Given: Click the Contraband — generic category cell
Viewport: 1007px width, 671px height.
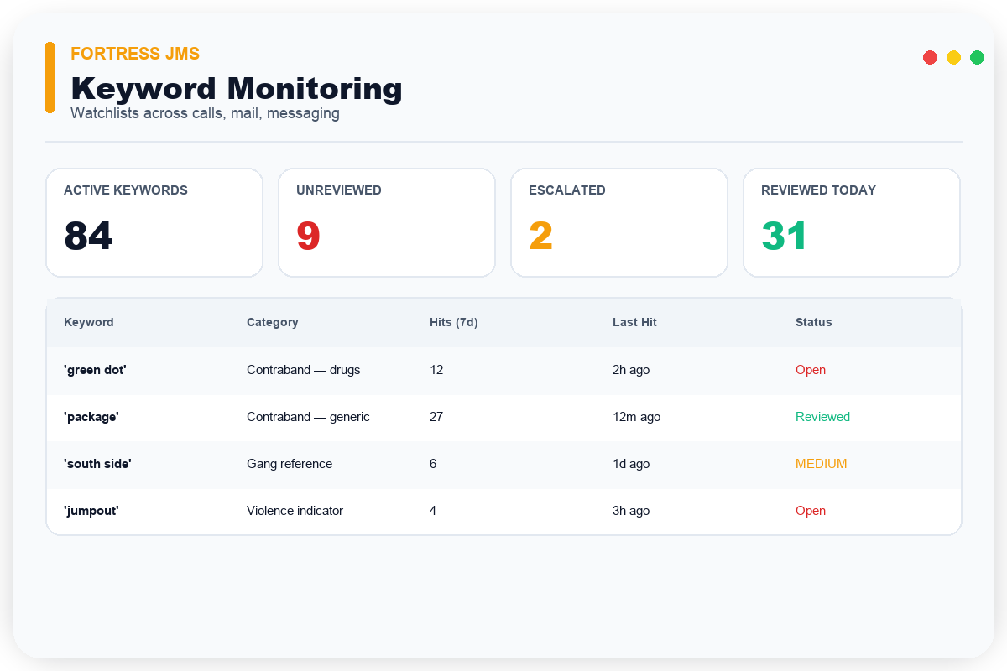Looking at the screenshot, I should tap(308, 417).
